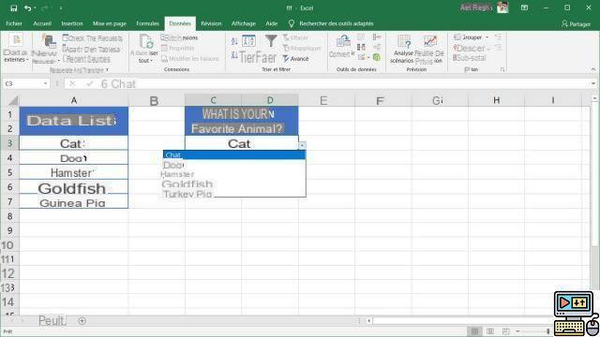The width and height of the screenshot is (600, 337).
Task: Click Modifier les liaisons
Action: 190,58
